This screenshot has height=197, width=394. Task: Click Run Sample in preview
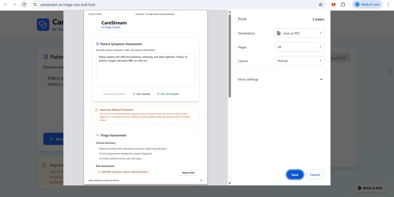(141, 94)
